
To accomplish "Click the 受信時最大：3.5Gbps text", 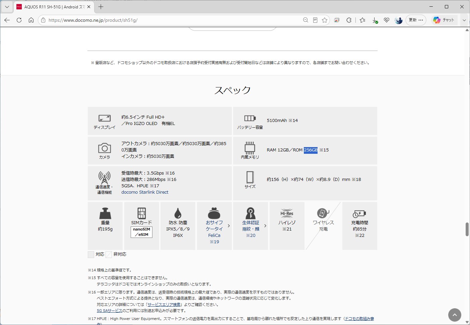I will (143, 173).
